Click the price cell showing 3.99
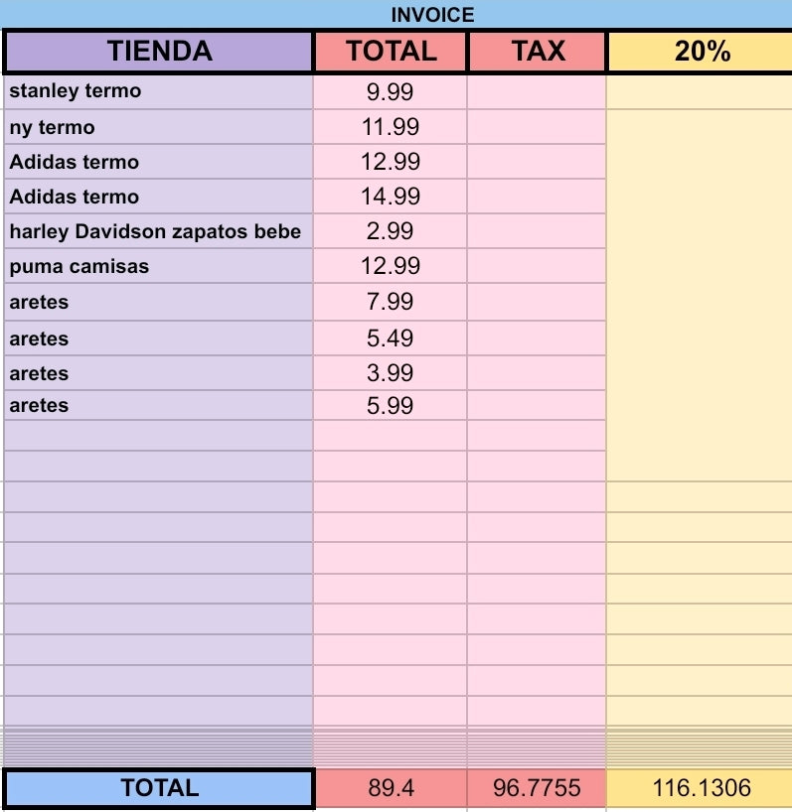792x812 pixels. [x=391, y=373]
